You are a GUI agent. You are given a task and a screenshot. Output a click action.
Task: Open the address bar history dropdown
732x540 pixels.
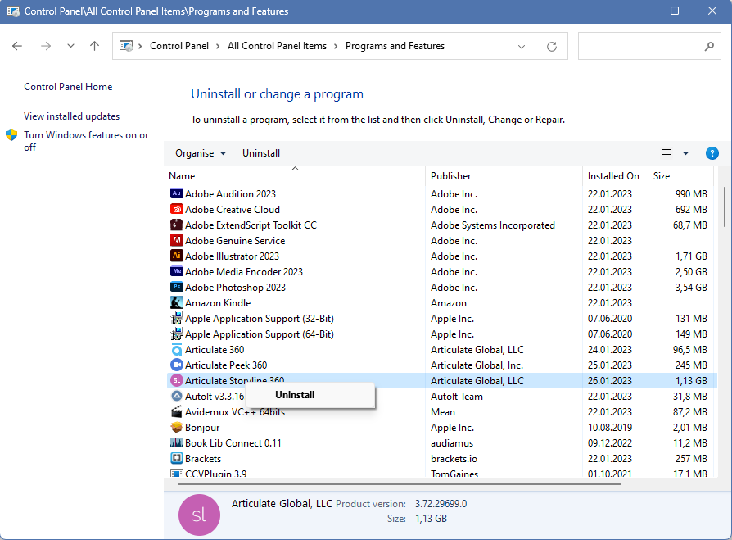click(x=522, y=47)
